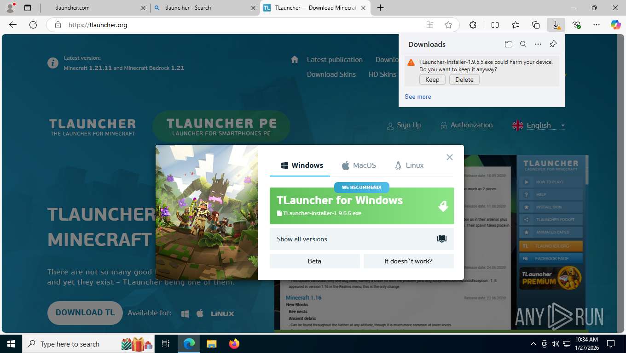Go back with the browser back arrow
This screenshot has width=626, height=353.
[13, 25]
